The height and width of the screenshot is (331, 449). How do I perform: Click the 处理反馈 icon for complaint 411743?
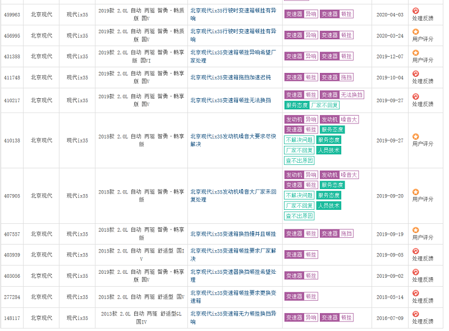click(x=415, y=73)
